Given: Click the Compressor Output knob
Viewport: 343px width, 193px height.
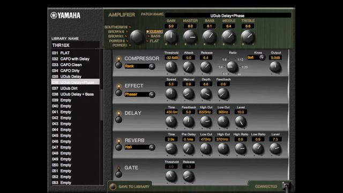Looking at the screenshot, I should [275, 66].
